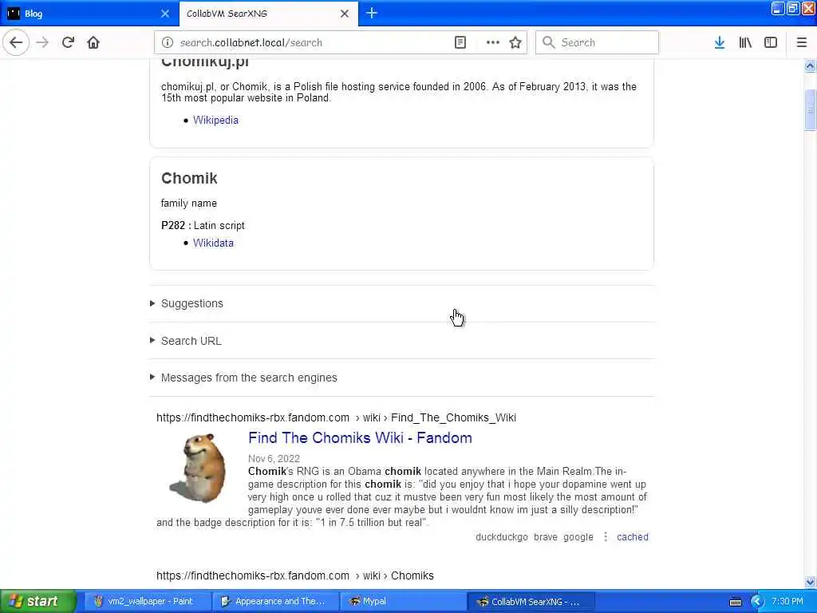The image size is (817, 613).
Task: Open the library bookmarks icon
Action: pos(745,42)
